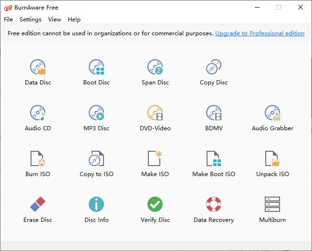Select the Multiburn icon

point(272,204)
